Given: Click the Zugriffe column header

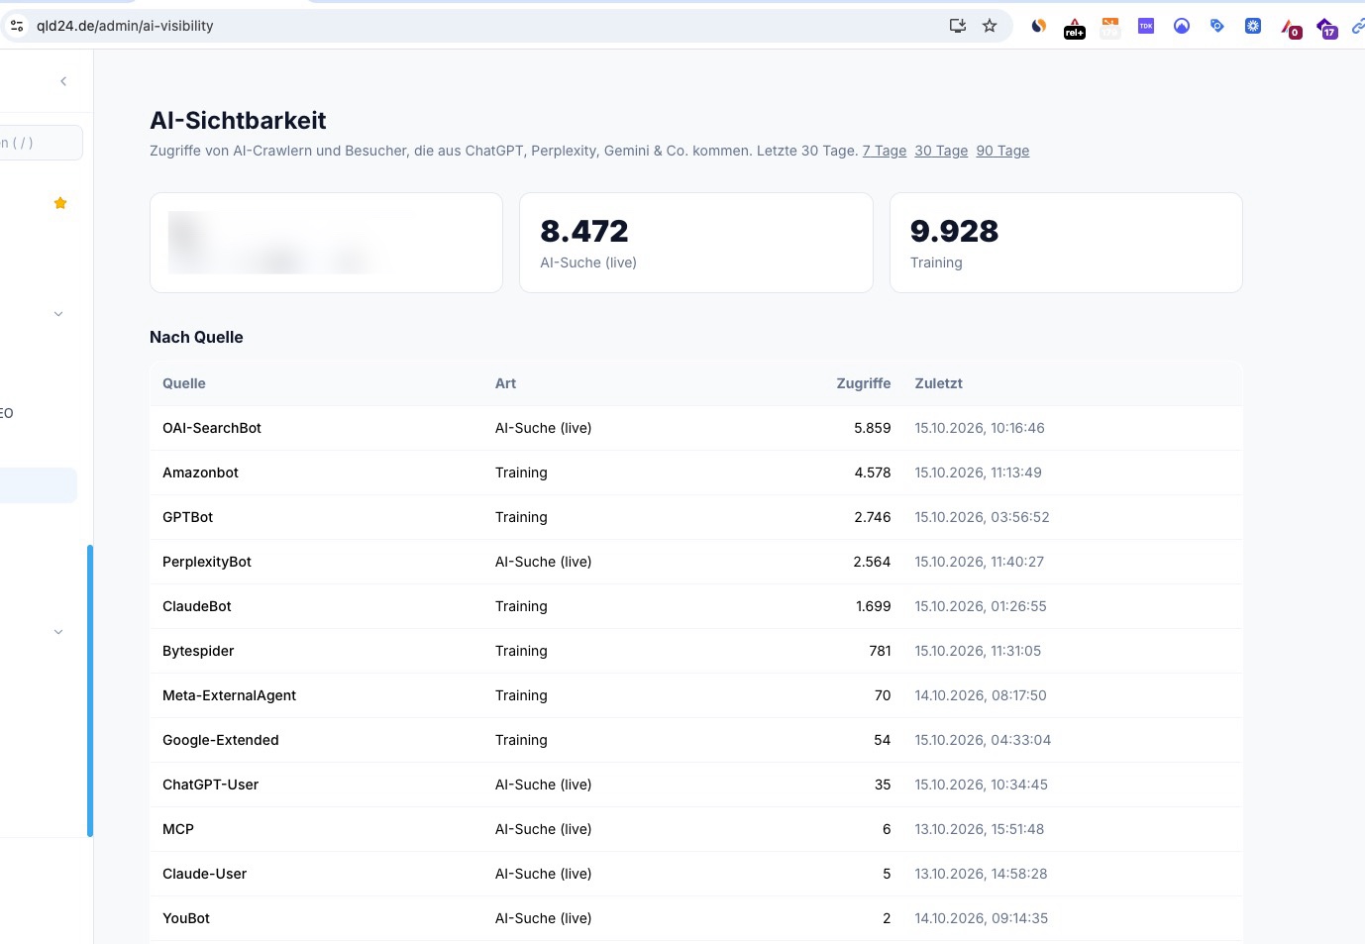Looking at the screenshot, I should [864, 383].
